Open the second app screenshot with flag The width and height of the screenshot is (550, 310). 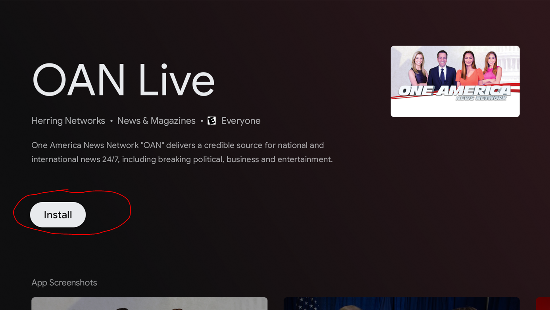pyautogui.click(x=402, y=304)
